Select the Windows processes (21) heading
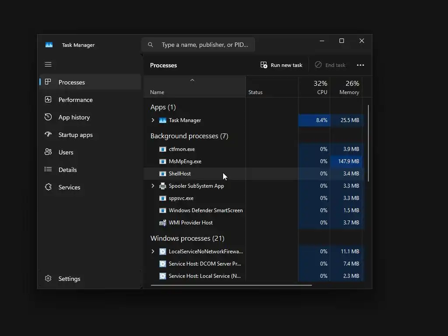The height and width of the screenshot is (336, 448). pyautogui.click(x=187, y=238)
